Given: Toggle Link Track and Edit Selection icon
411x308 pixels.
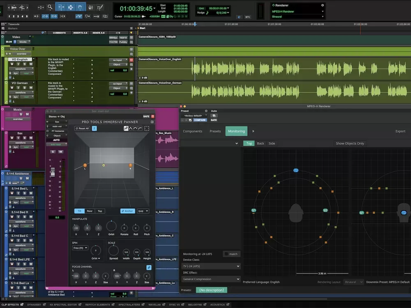Looking at the screenshot, I should (x=54, y=16).
